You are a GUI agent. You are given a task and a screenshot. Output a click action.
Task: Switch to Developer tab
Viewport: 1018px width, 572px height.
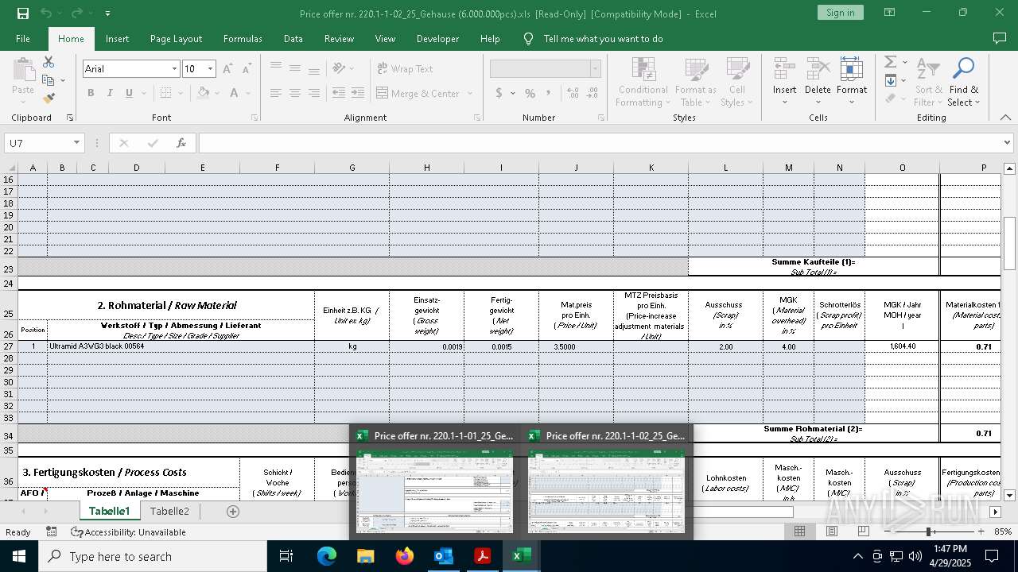pyautogui.click(x=437, y=39)
